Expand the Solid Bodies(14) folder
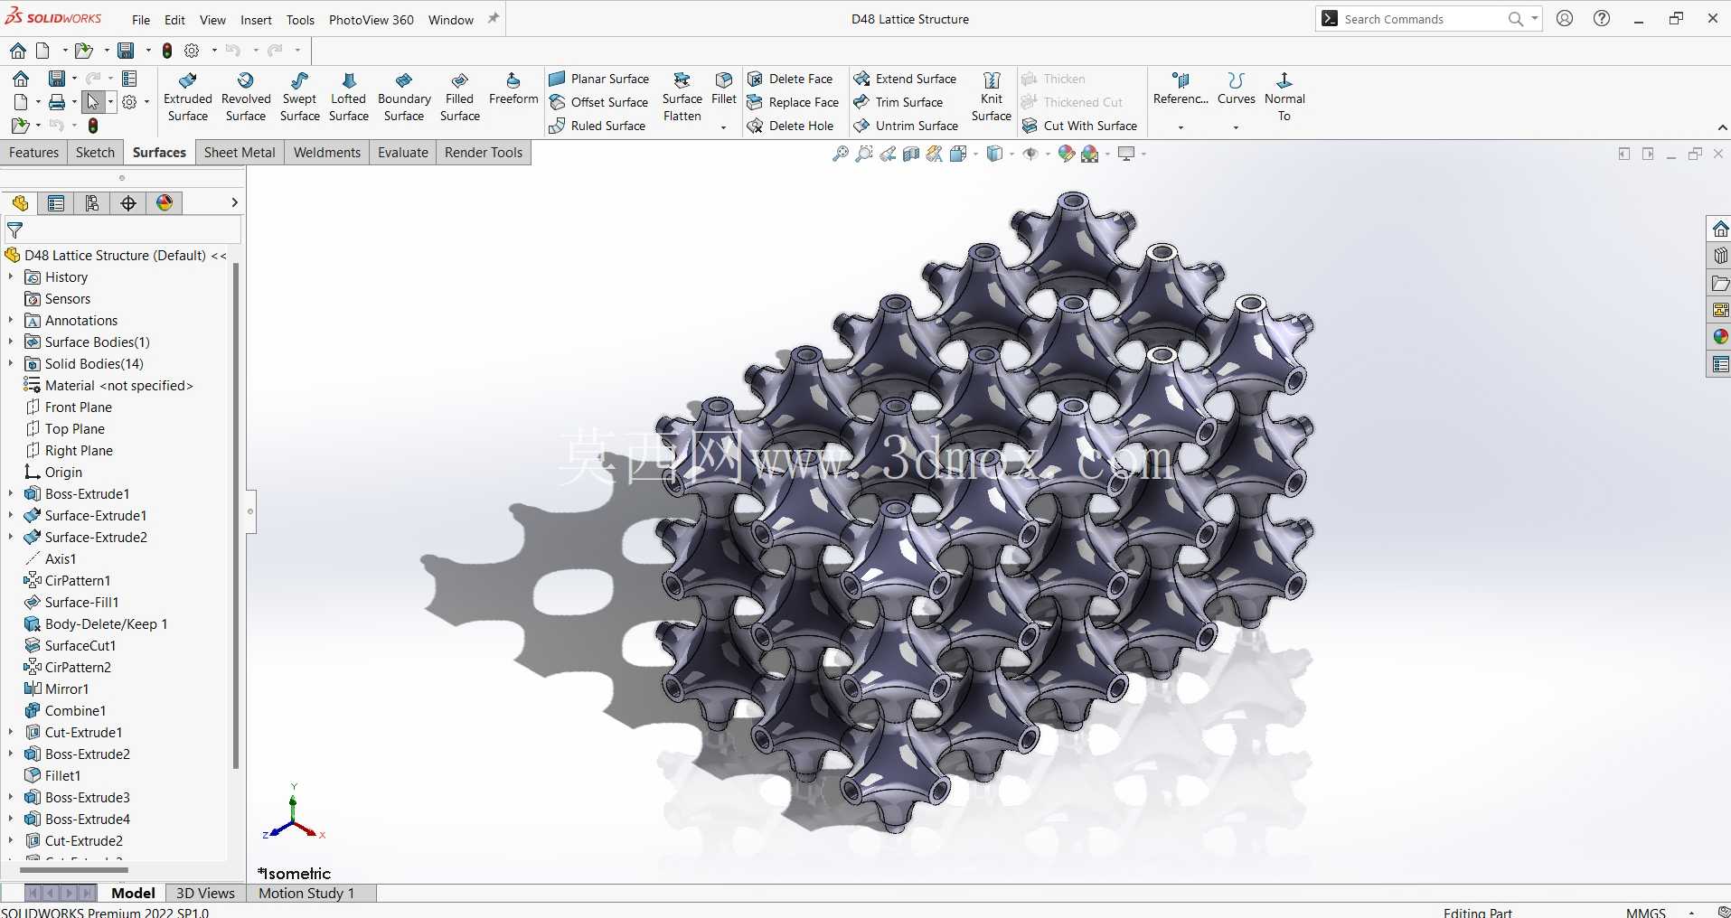 (x=11, y=363)
